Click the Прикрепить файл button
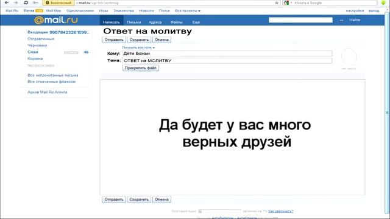 click(141, 68)
